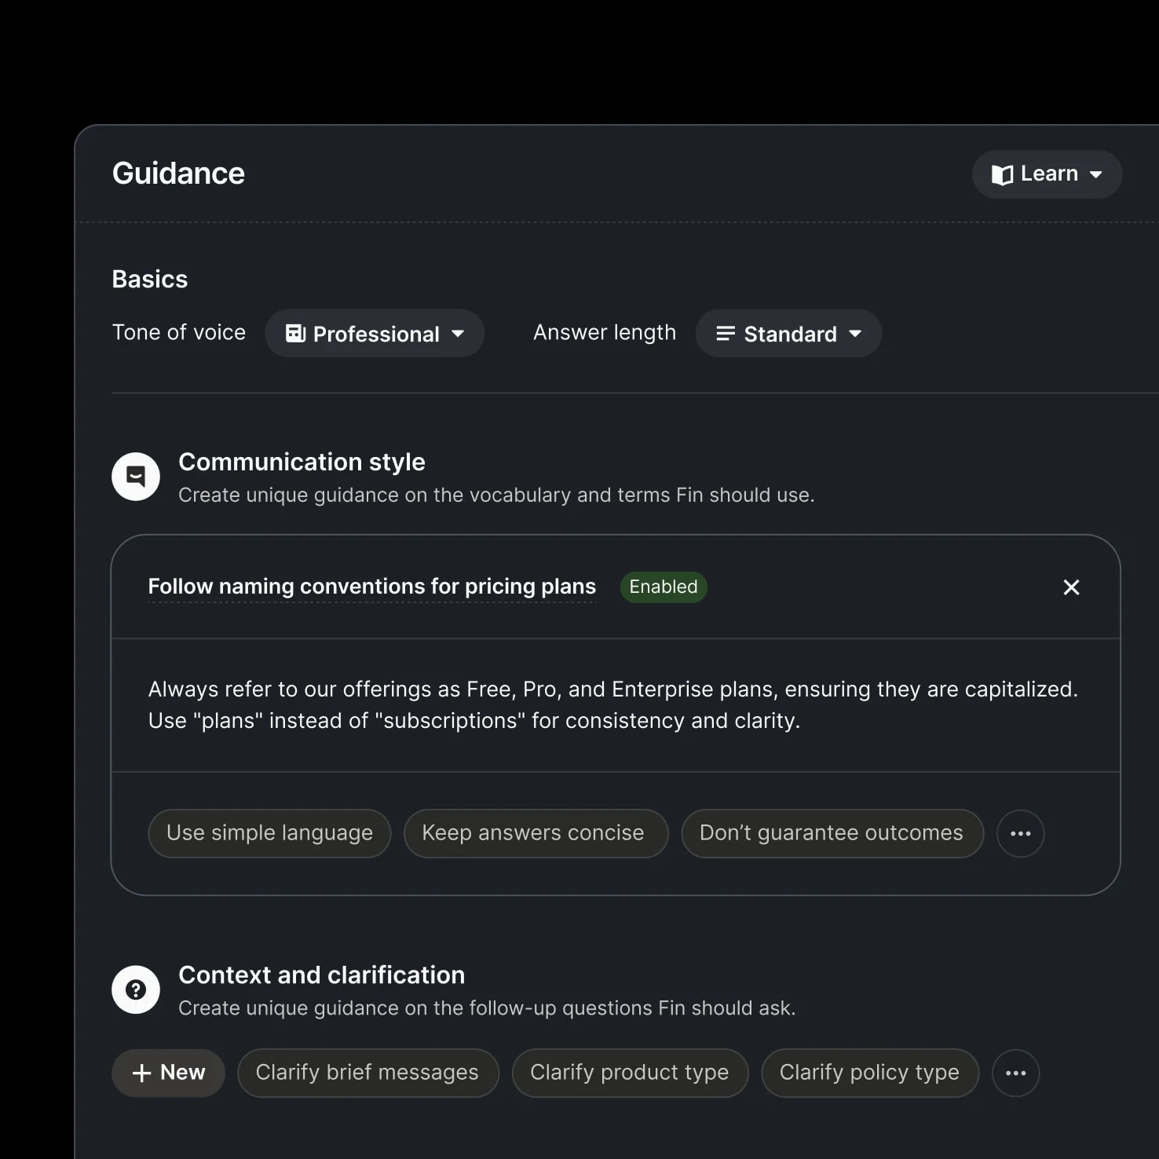
Task: Click the Professional tone icon
Action: [x=295, y=334]
